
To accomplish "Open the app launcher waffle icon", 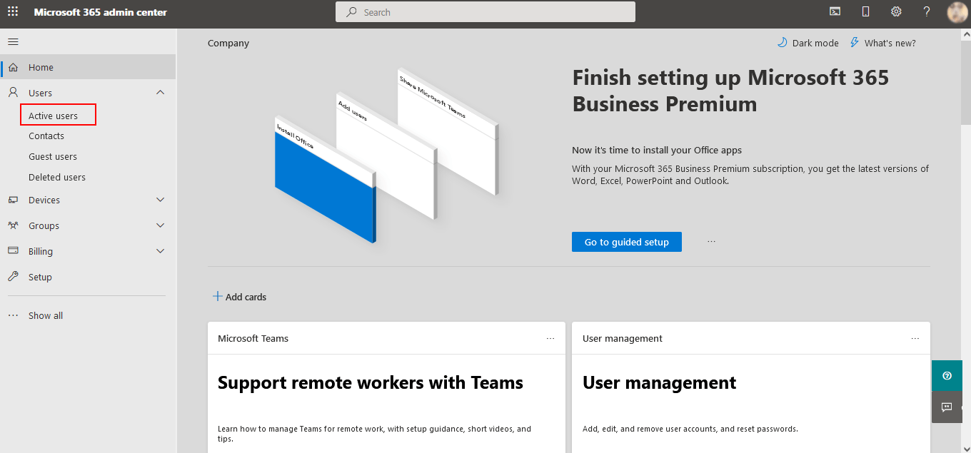I will (x=13, y=12).
